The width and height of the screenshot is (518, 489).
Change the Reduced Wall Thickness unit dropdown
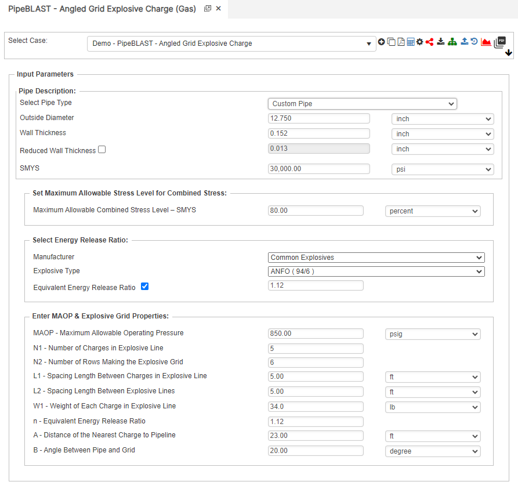pos(443,149)
